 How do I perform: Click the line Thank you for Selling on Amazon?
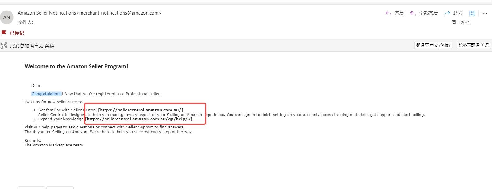click(x=109, y=132)
